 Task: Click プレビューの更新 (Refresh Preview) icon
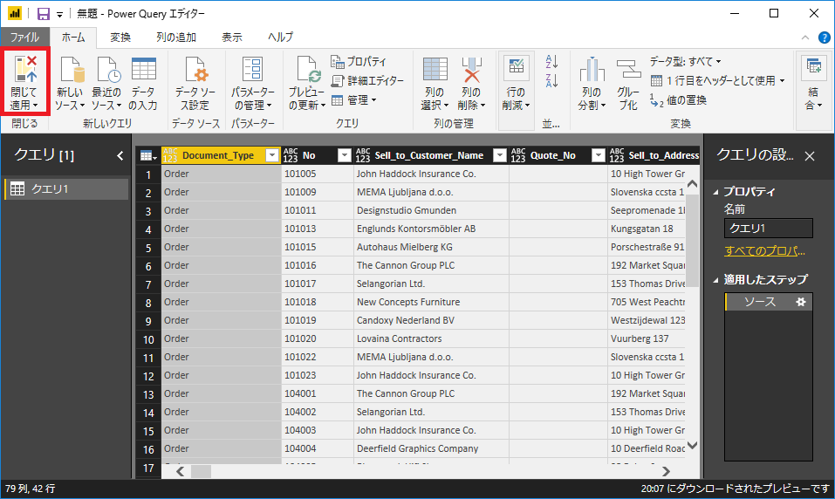308,71
